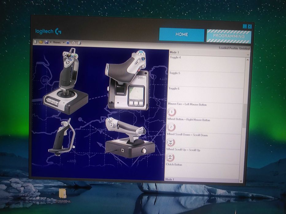Viewport: 286px width, 214px height.
Task: Click the vertical scrollbar thumb
Action: click(x=245, y=116)
